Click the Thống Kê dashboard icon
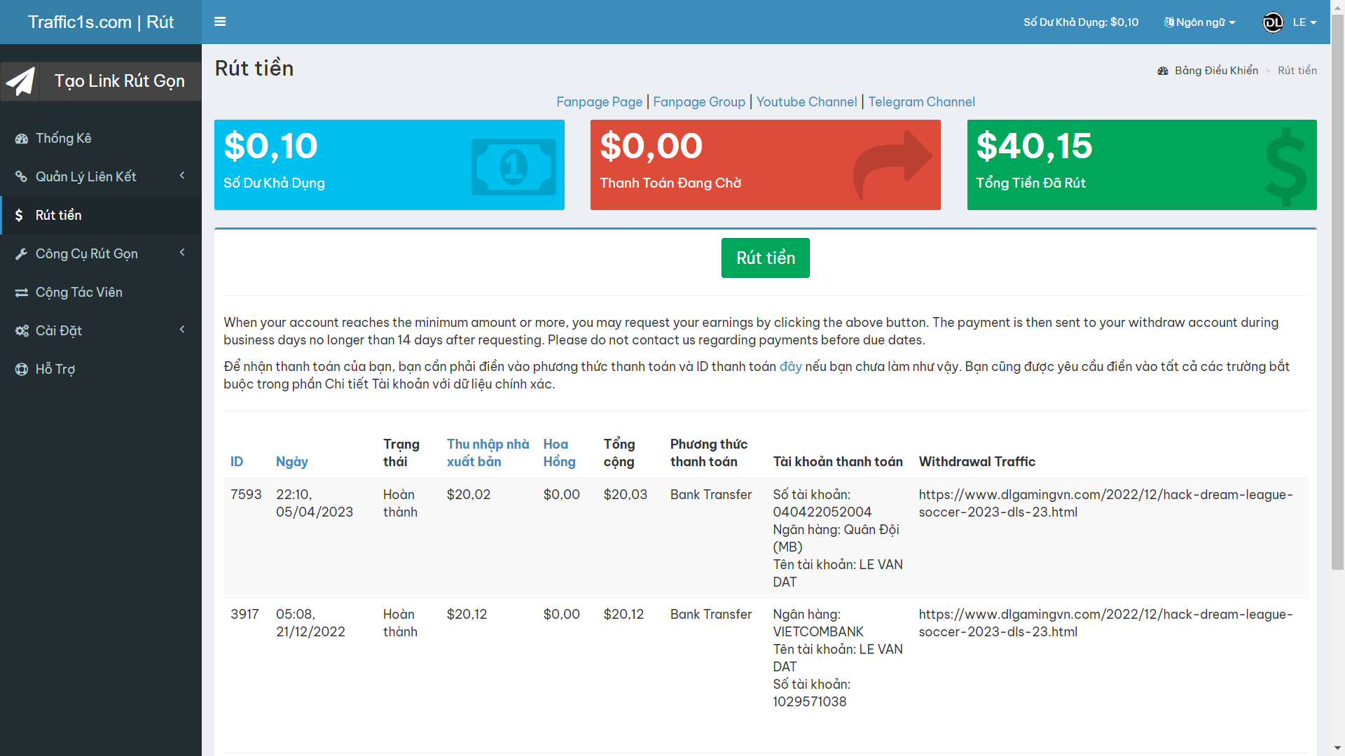Screen dimensions: 1345x756 22,139
